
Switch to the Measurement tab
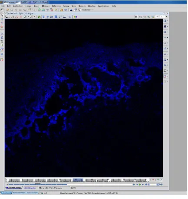pyautogui.click(x=33, y=193)
